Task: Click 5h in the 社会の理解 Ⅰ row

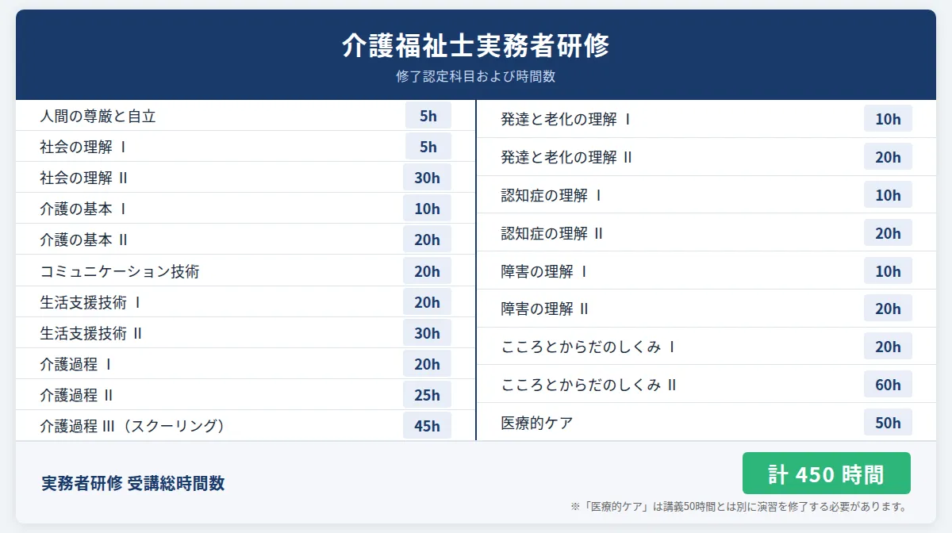Action: (x=428, y=147)
